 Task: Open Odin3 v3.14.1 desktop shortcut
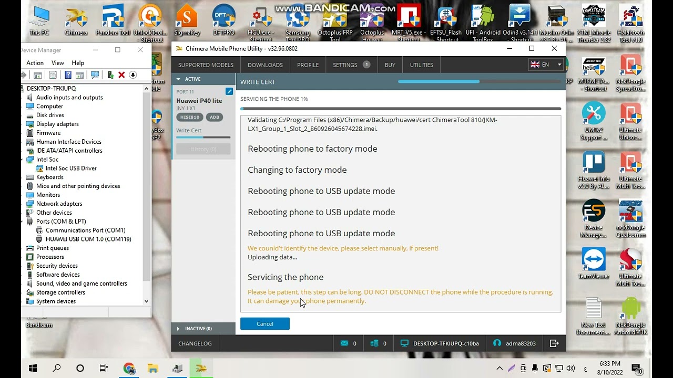[x=520, y=24]
